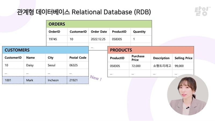Image resolution: width=215 pixels, height=121 pixels.
Task: Click the Postal Code column heading
Action: coord(78,58)
